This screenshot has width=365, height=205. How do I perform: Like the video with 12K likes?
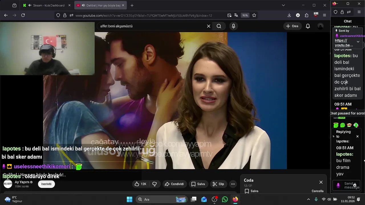click(141, 184)
